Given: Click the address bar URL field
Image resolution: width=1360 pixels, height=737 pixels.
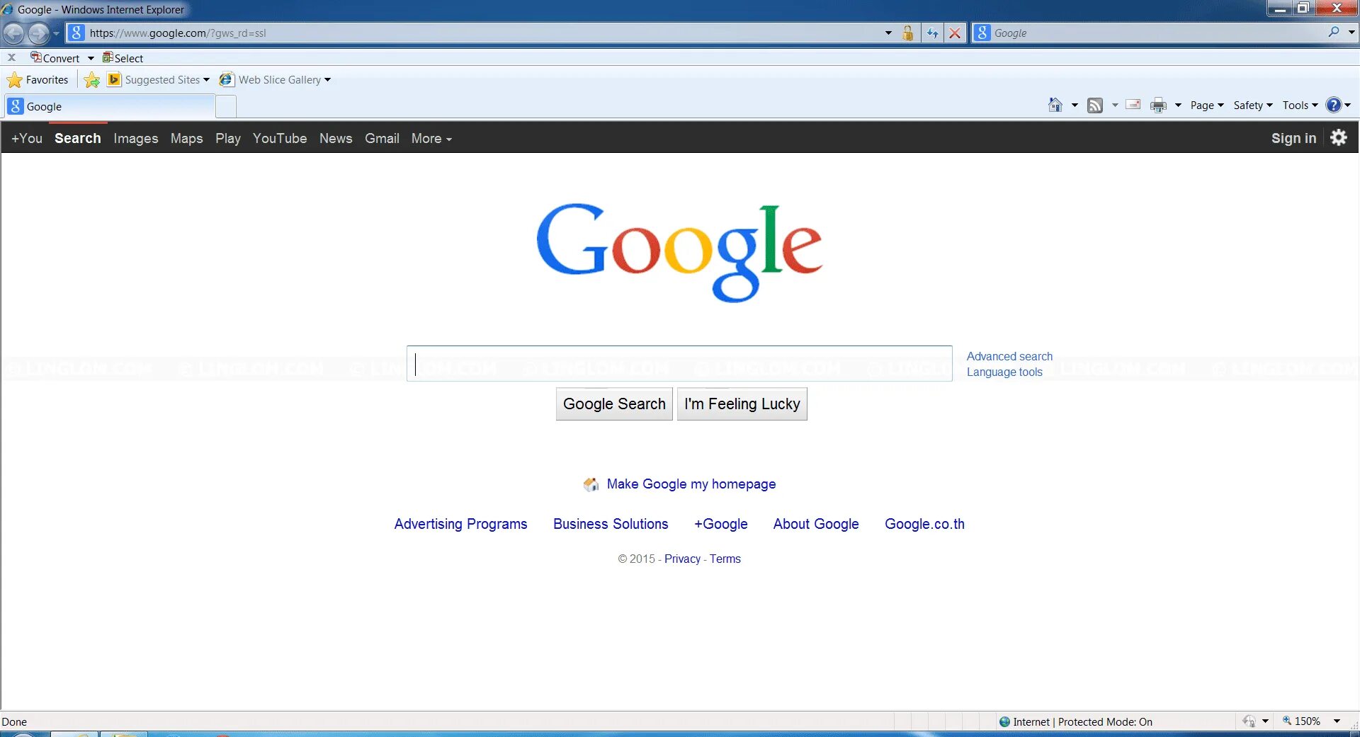Looking at the screenshot, I should (x=475, y=33).
